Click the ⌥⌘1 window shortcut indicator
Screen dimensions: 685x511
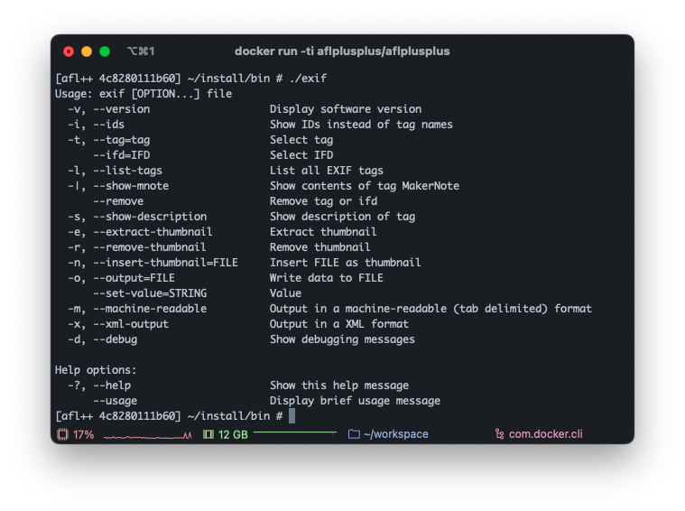tap(141, 51)
